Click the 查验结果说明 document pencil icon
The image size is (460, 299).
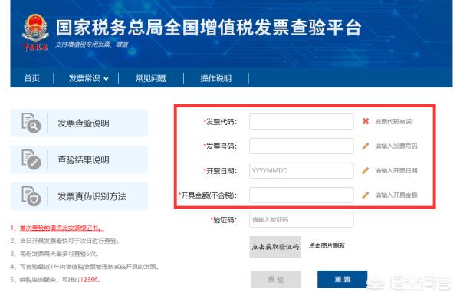point(31,159)
